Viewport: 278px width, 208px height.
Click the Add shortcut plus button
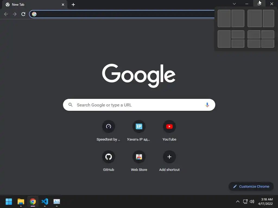coord(169,157)
